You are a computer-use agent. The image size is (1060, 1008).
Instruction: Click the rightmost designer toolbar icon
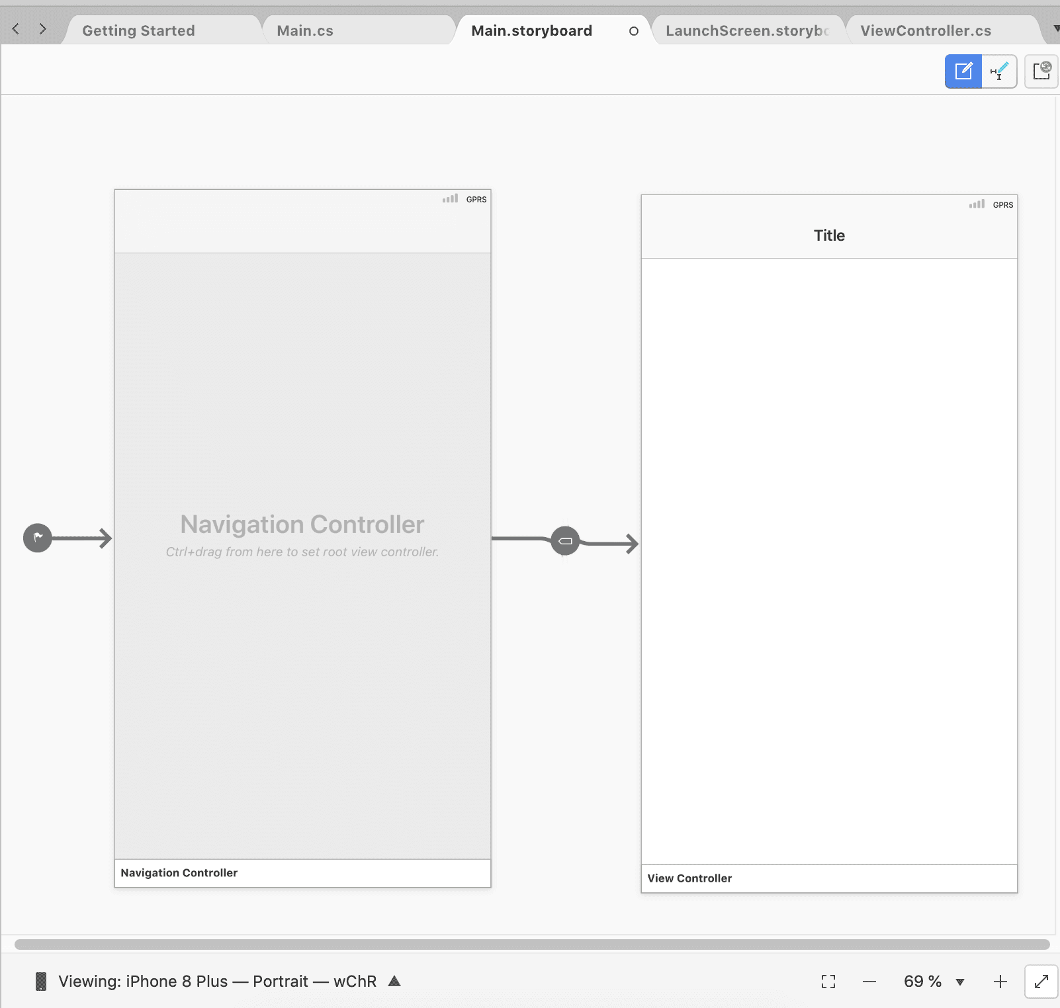[x=1041, y=71]
